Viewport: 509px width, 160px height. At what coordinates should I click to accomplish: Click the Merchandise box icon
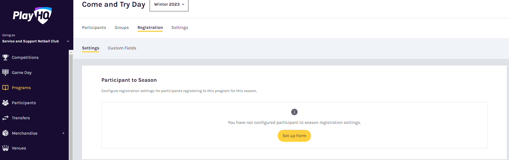click(x=5, y=133)
